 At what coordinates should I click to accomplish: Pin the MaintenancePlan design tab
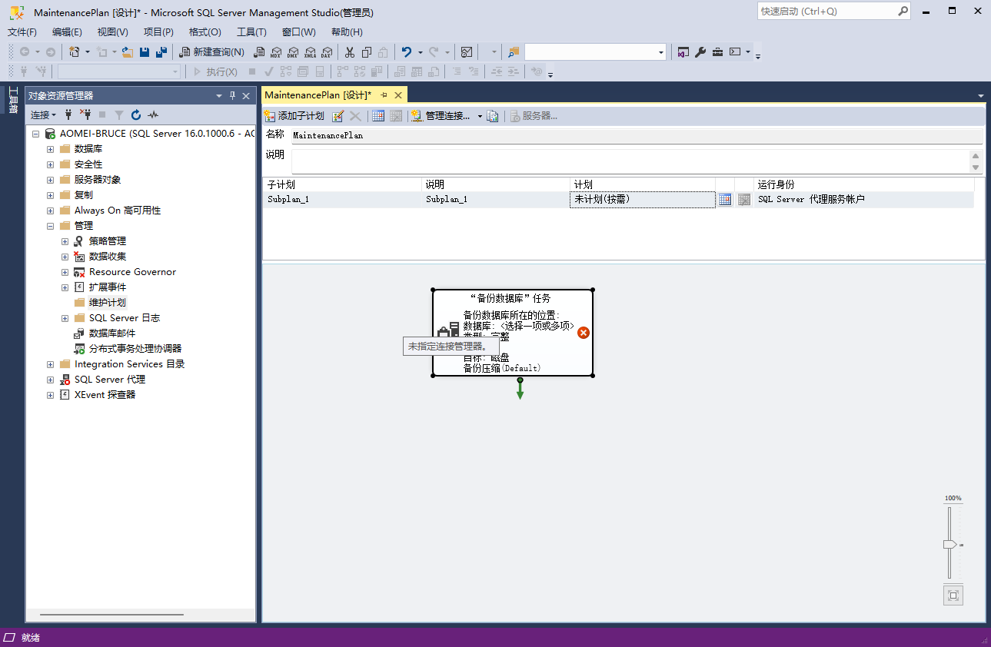(x=384, y=95)
